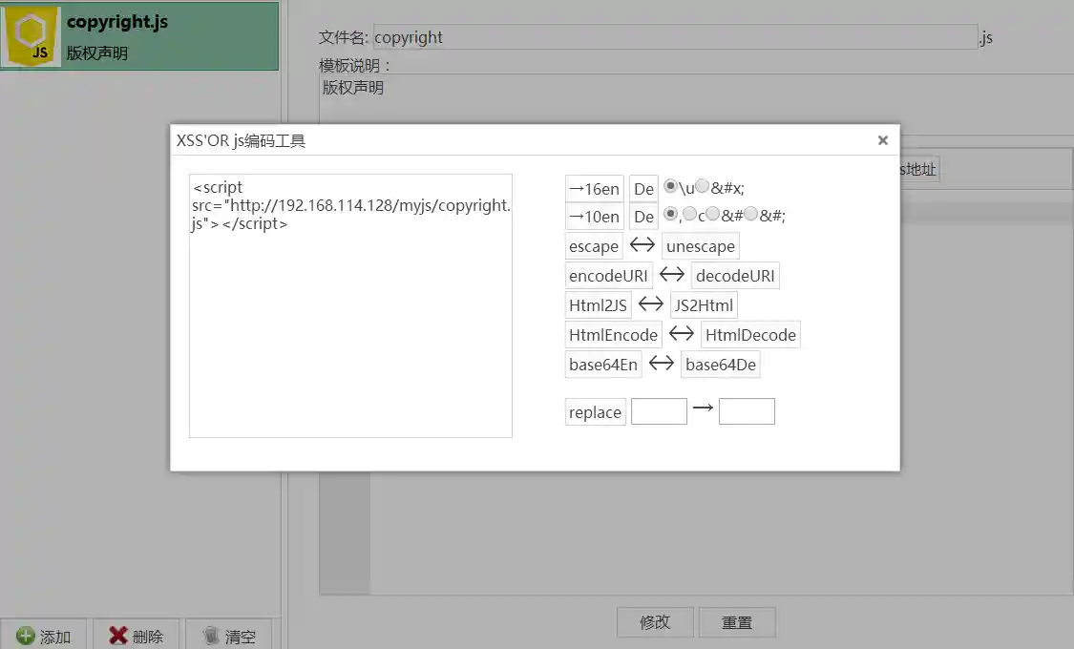Screen dimensions: 1074x649
Task: Click De button next to →16en
Action: tap(643, 189)
